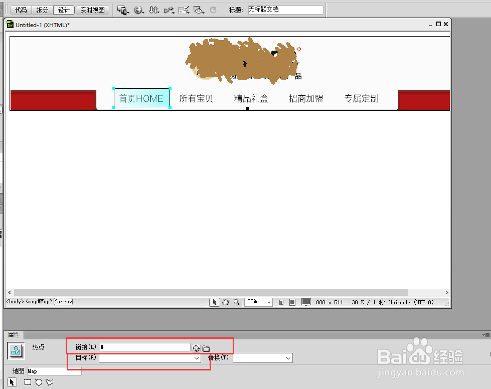Click the 首页HOME hotspot area
The height and width of the screenshot is (389, 491).
coord(142,98)
